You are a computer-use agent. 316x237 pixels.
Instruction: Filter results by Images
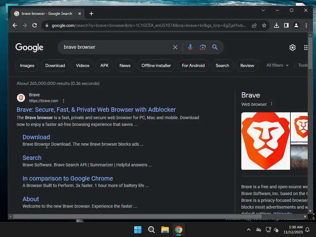point(27,65)
